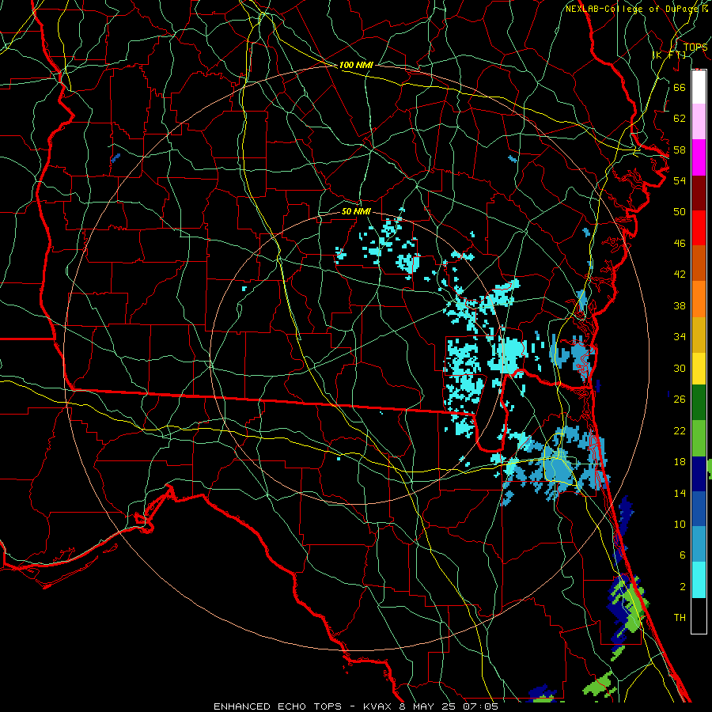Click the isolated blue echo in the far northwest

[x=116, y=158]
